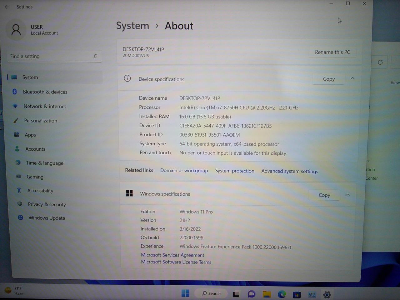Select the Processor value text

pyautogui.click(x=239, y=107)
